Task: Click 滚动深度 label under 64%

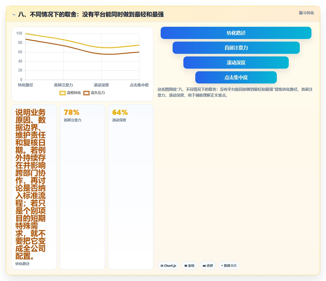Action: [x=119, y=120]
